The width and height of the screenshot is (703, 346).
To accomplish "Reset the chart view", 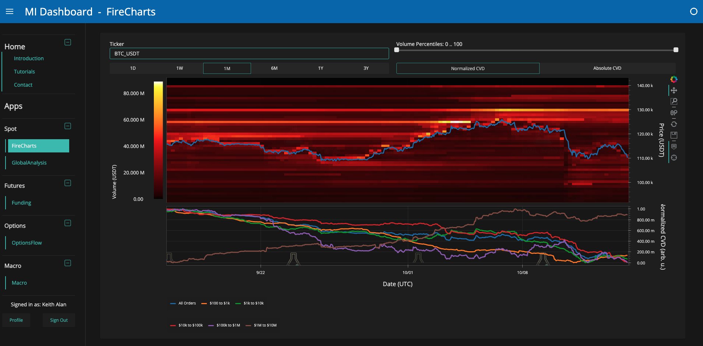I will coord(674,124).
